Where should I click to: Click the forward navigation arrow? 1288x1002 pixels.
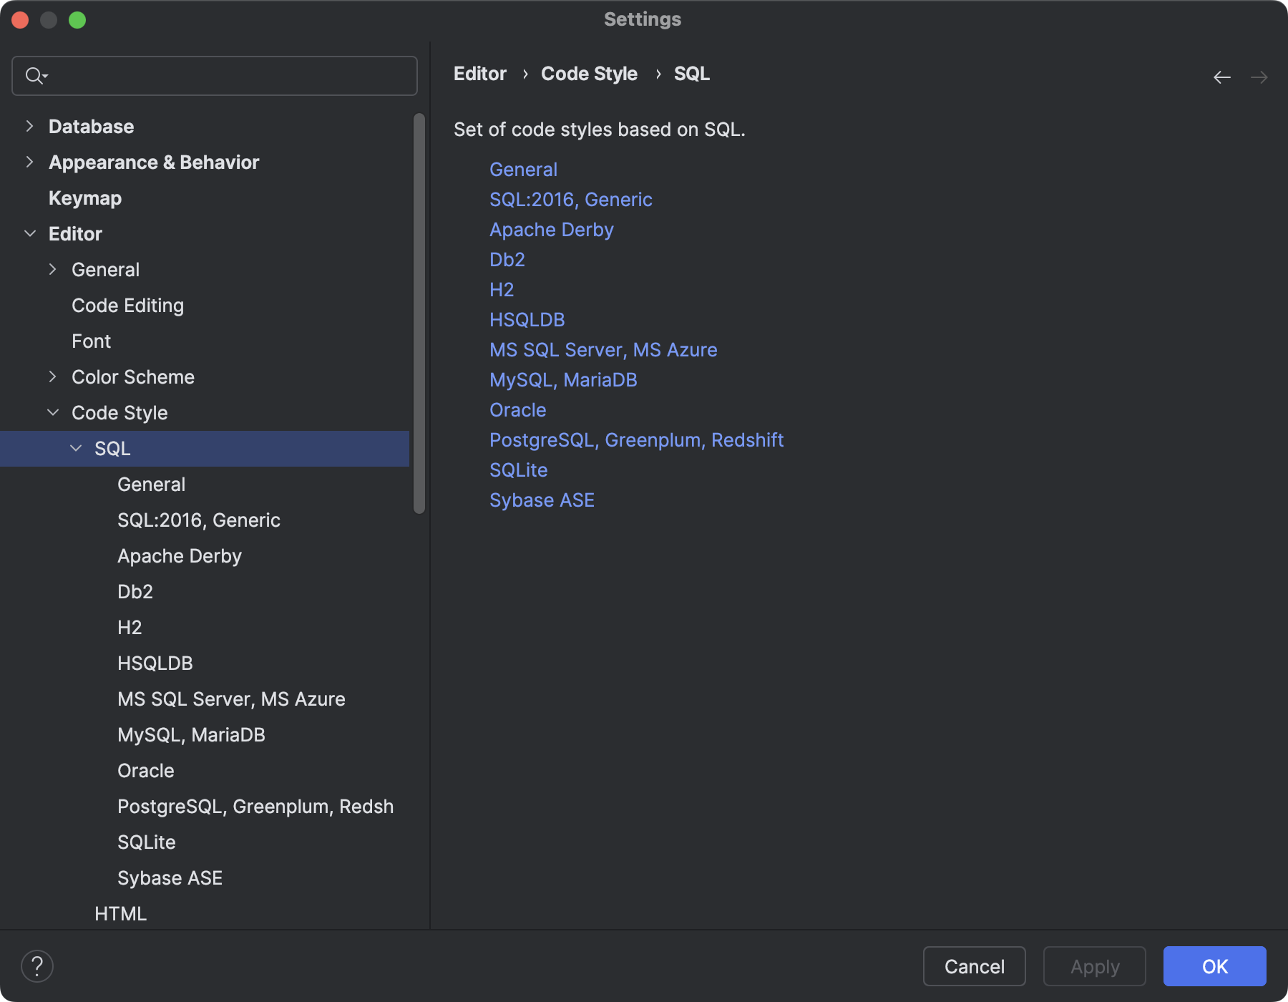(1259, 77)
